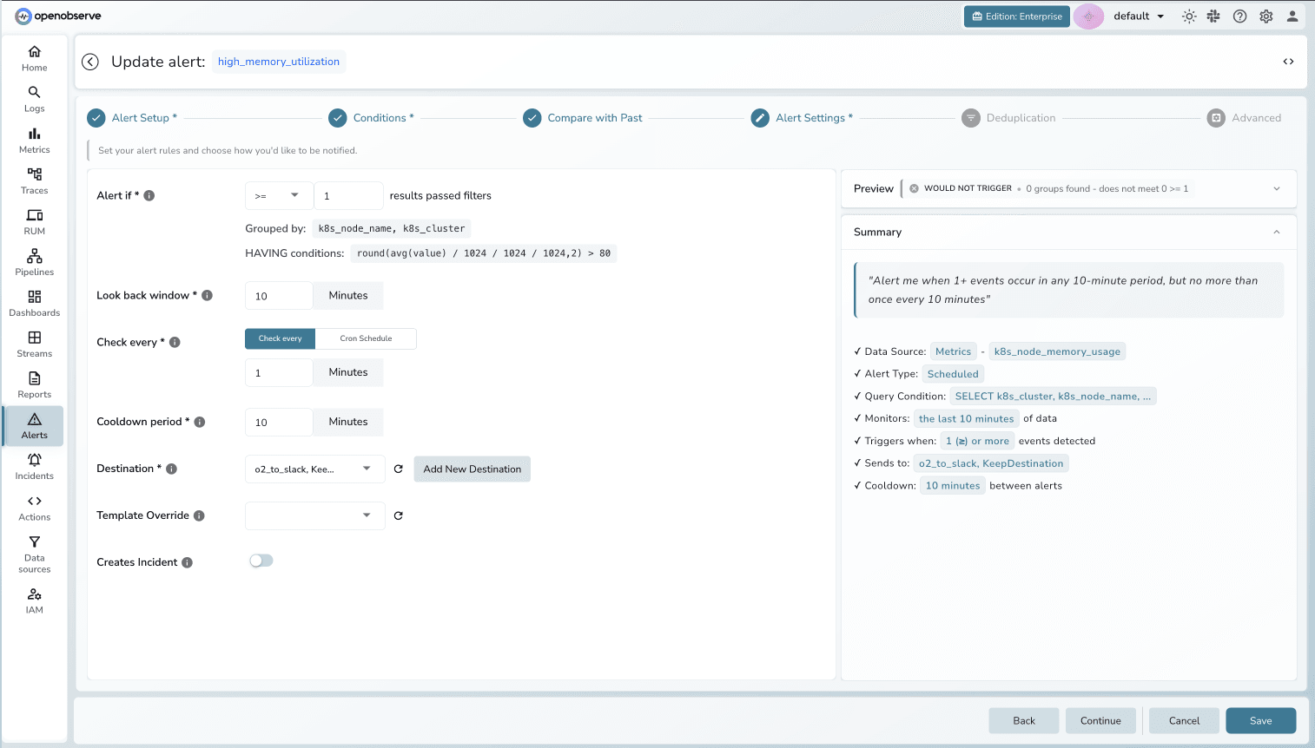The image size is (1315, 748).
Task: Open the Slack community icon
Action: click(x=1213, y=16)
